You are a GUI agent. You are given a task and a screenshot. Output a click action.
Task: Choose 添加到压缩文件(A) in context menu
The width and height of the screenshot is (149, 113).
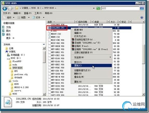click(91, 40)
